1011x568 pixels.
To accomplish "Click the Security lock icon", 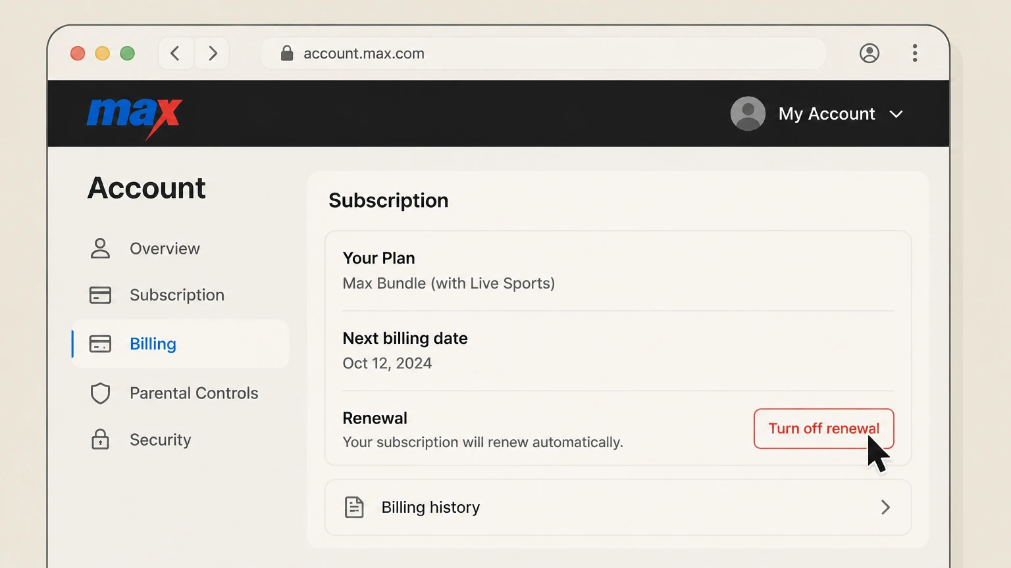I will 100,439.
